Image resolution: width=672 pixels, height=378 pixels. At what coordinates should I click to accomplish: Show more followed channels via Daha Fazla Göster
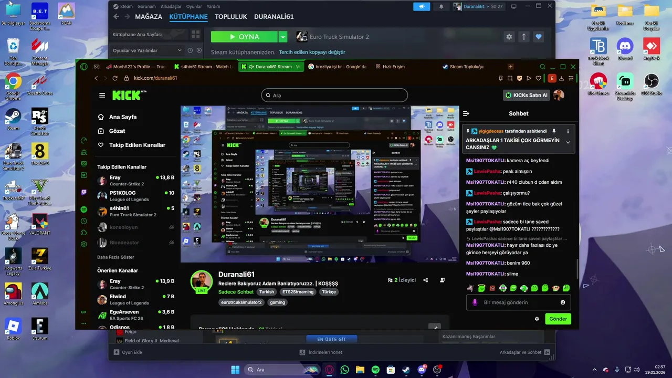tap(115, 257)
